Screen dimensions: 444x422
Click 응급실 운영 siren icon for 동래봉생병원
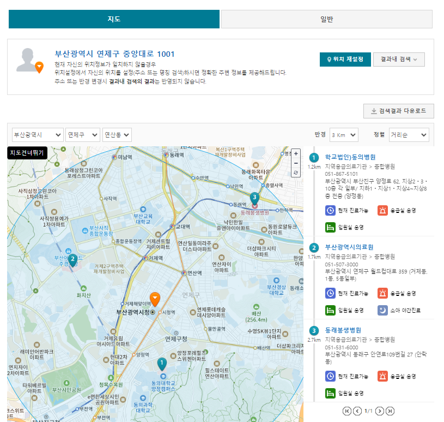click(382, 376)
